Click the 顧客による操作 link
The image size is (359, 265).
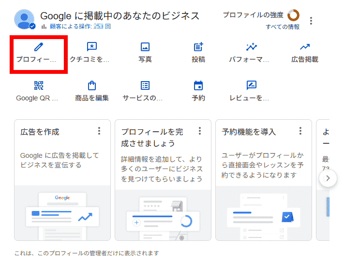click(x=80, y=27)
